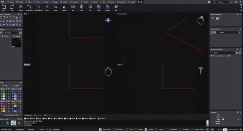Click the gold box icon under Recent Commands
The width and height of the screenshot is (243, 131).
[217, 18]
